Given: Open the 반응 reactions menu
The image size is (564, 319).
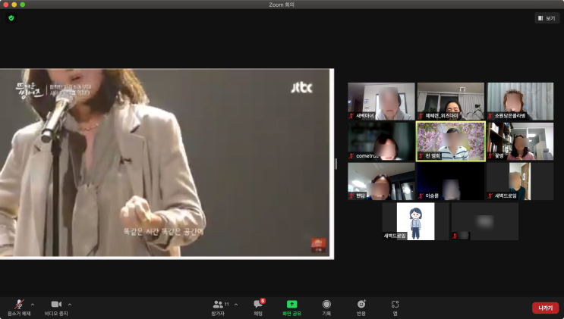Looking at the screenshot, I should (361, 308).
